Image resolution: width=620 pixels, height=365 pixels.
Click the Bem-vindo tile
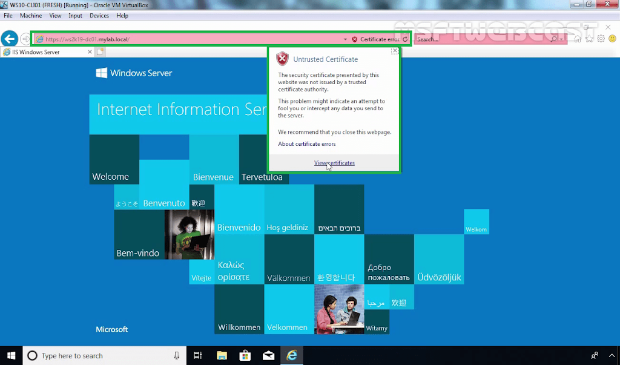[x=139, y=234]
